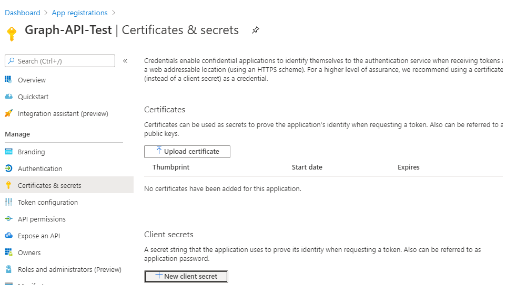Click the Branding icon
This screenshot has width=506, height=285.
point(9,151)
